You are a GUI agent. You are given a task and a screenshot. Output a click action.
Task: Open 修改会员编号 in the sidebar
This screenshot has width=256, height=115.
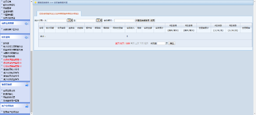(x=9, y=5)
